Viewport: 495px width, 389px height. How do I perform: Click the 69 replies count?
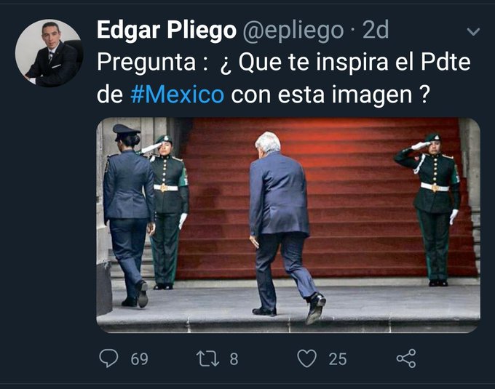[x=140, y=359]
